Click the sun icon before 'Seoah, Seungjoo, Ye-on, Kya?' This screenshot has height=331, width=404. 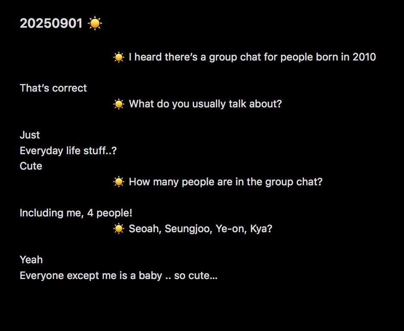tap(118, 229)
